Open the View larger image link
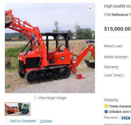Viewport: 131px width, 125px height. (52, 98)
